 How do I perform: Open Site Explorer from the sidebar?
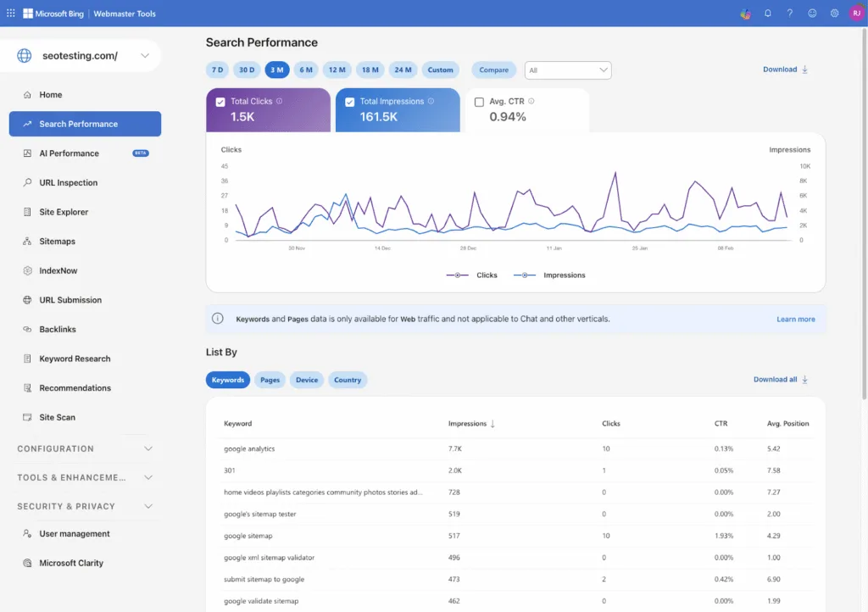point(65,212)
